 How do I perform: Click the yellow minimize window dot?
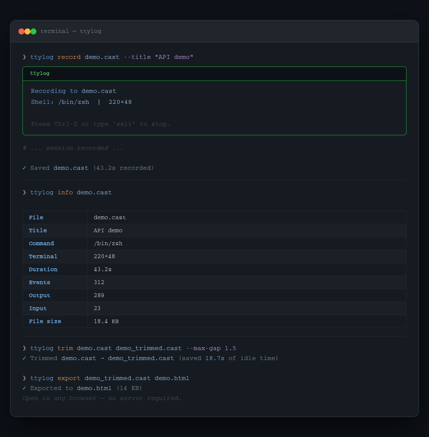pyautogui.click(x=27, y=31)
